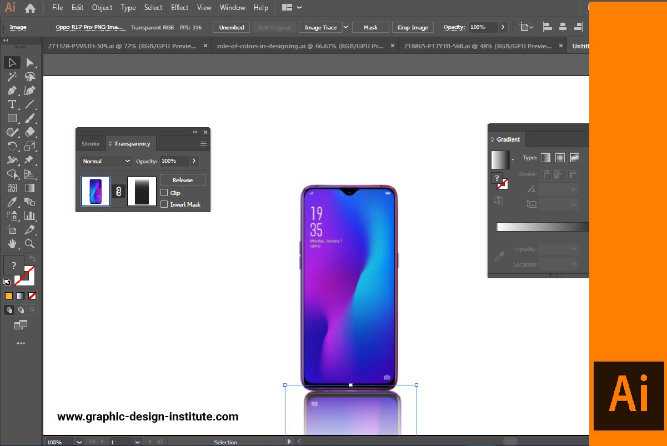Choose Freeform Gradient type
667x446 pixels.
point(574,158)
